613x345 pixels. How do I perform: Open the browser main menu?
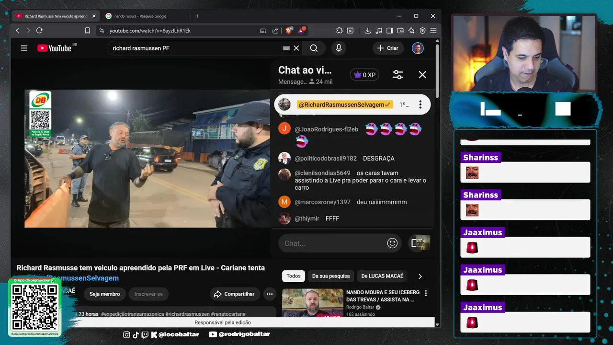click(x=433, y=30)
